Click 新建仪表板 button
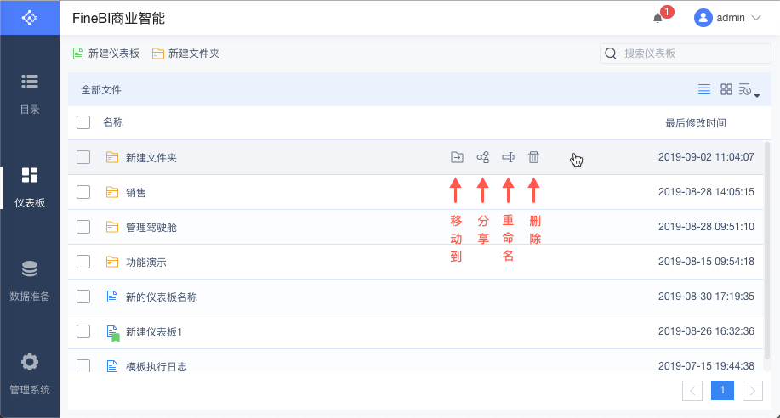Viewport: 780px width, 418px height. coord(106,54)
